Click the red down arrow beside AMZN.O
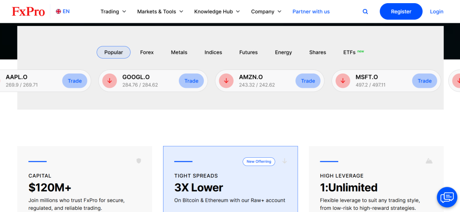This screenshot has width=460, height=212. point(226,81)
